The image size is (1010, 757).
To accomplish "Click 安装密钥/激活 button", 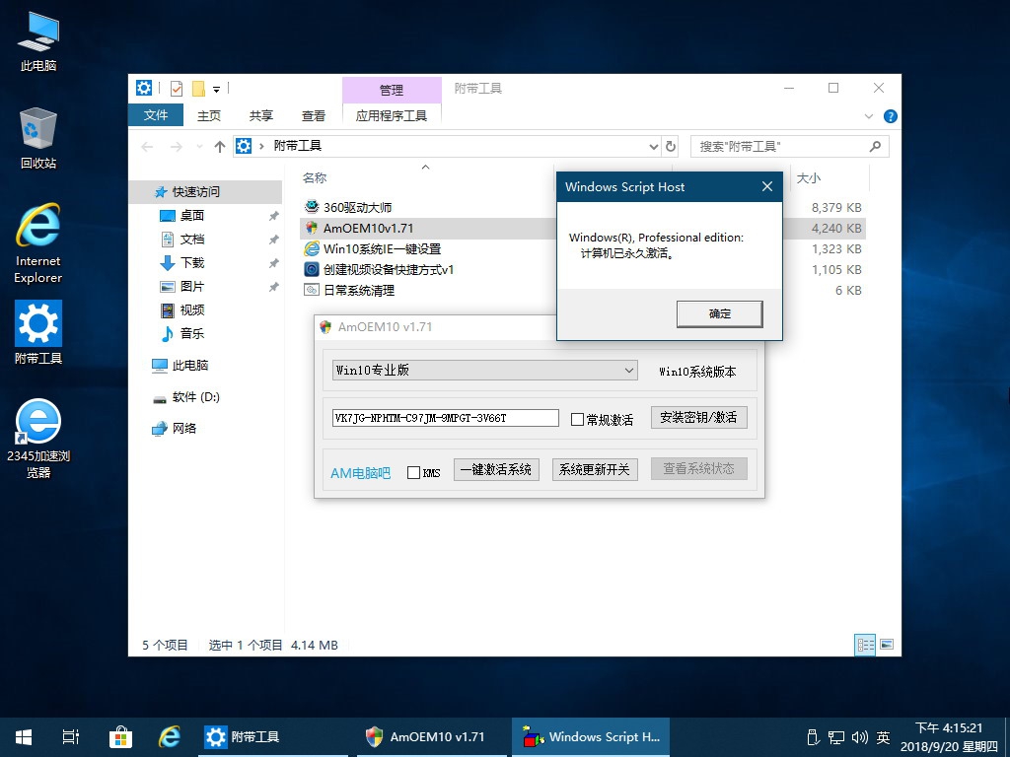I will coord(699,417).
